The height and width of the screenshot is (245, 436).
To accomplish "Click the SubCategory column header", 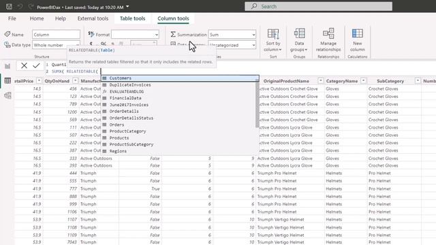I will click(390, 81).
